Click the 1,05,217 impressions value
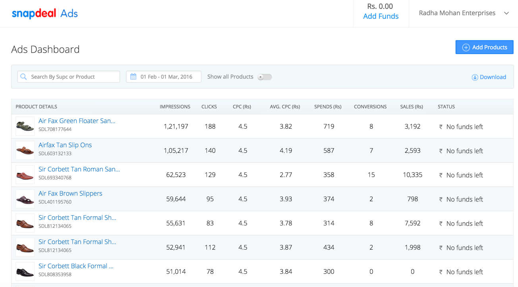Image resolution: width=518 pixels, height=287 pixels. [x=176, y=151]
